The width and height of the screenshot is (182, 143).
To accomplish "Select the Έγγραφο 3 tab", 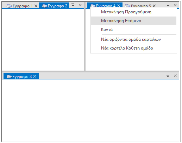I will coord(21,76).
